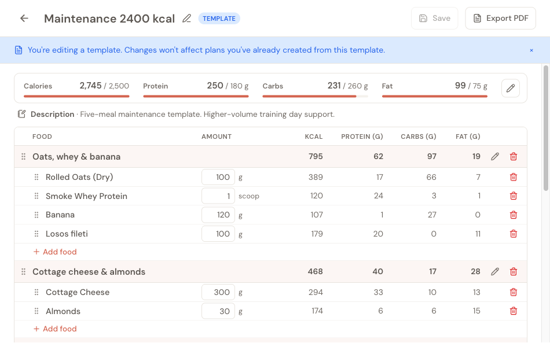Click the 795 kcal meal total
The height and width of the screenshot is (343, 550).
point(316,157)
